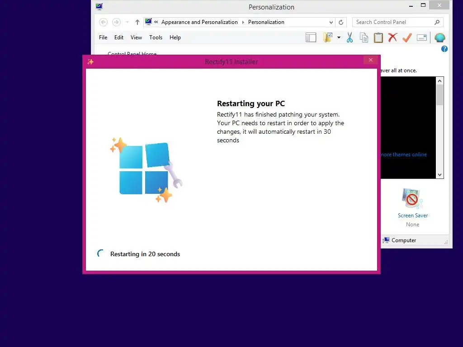Expand the folder options dropdown arrow

click(x=339, y=38)
